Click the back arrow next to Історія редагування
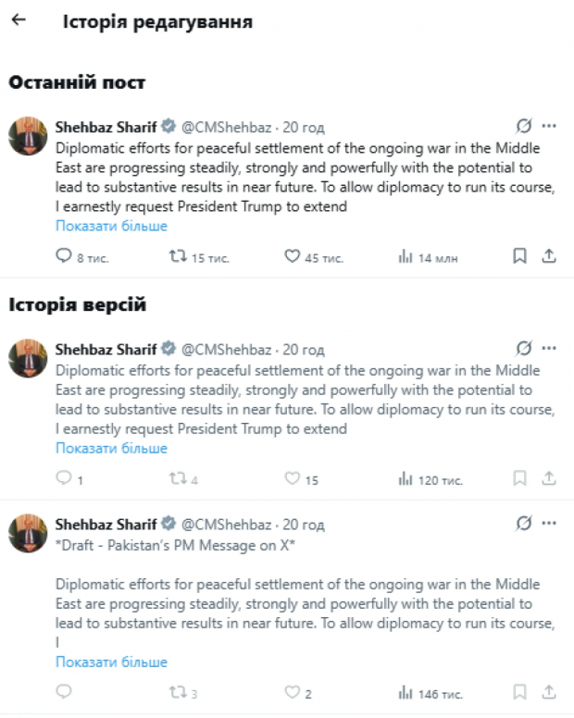Image resolution: width=574 pixels, height=718 pixels. click(19, 19)
